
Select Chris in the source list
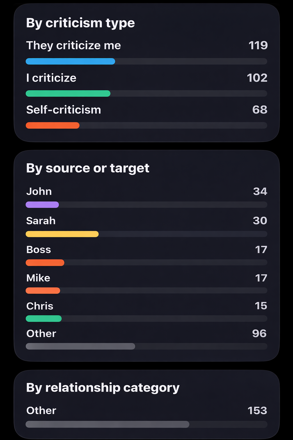point(40,306)
